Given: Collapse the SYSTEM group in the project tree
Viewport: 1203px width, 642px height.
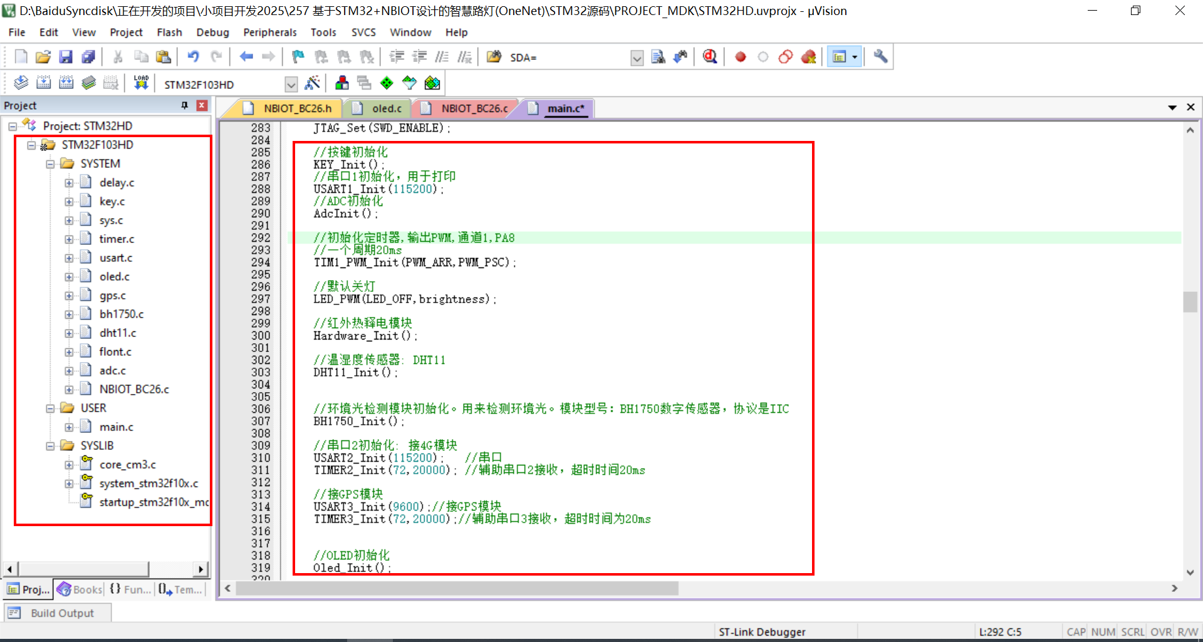Looking at the screenshot, I should 50,164.
